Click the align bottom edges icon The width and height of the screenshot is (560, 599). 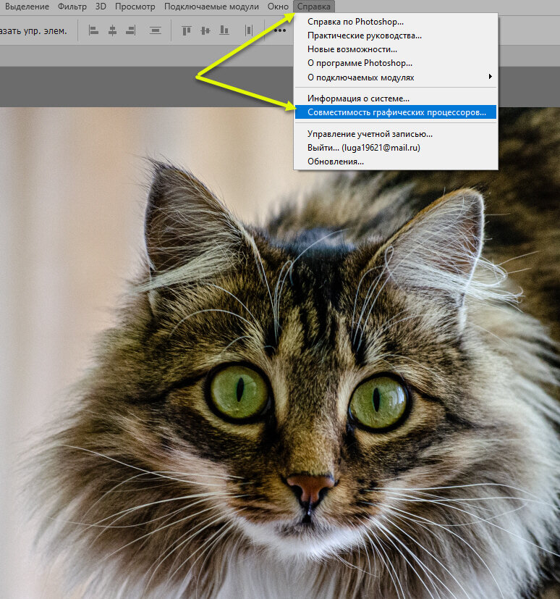224,30
